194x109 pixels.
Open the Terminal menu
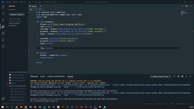pyautogui.click(x=46, y=2)
